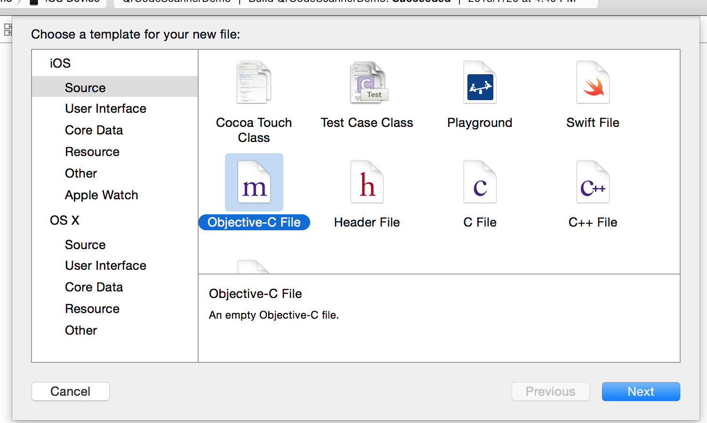Select the Cocoa Touch Class template icon
Image resolution: width=707 pixels, height=423 pixels.
254,82
